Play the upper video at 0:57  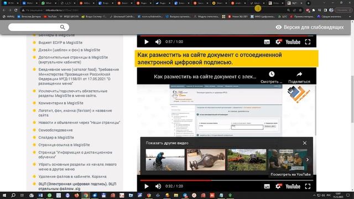(x=146, y=42)
